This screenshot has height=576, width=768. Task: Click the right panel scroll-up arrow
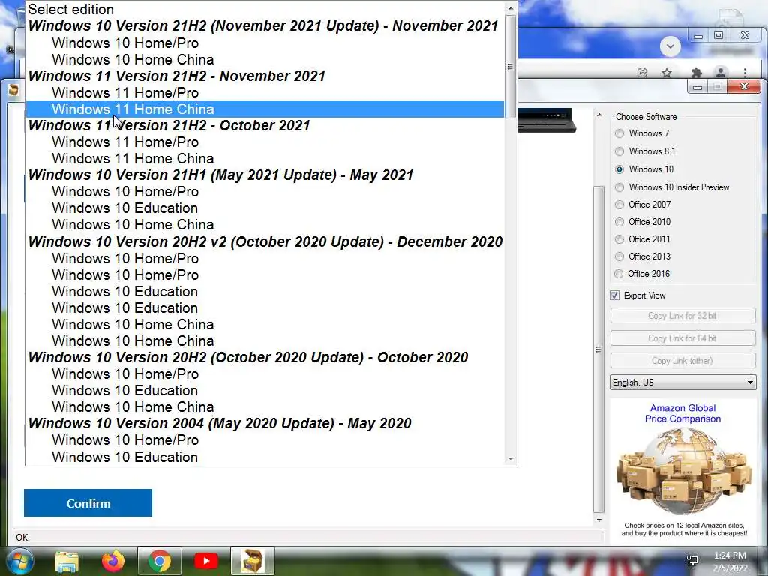(599, 115)
